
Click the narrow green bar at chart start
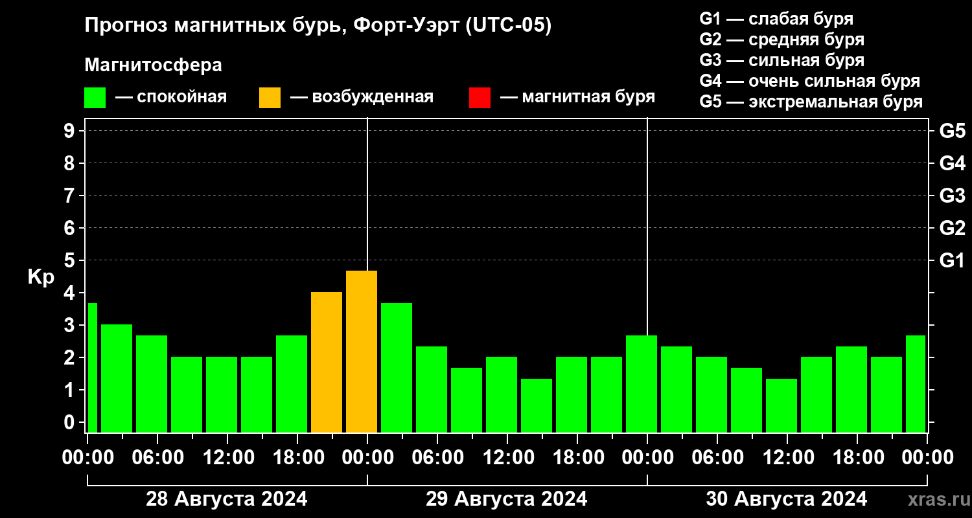click(92, 368)
